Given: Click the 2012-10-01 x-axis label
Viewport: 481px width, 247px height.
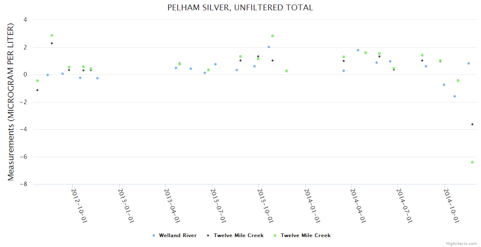Looking at the screenshot, I should [79, 205].
